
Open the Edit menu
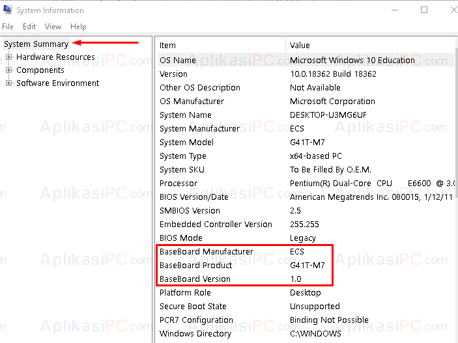(x=29, y=27)
